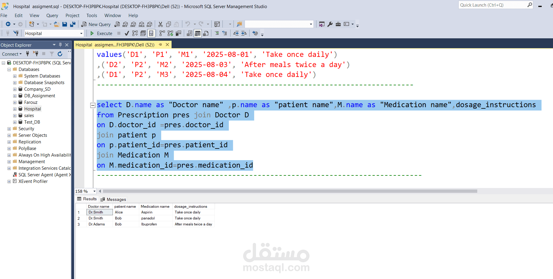Viewport: 553px width, 279px height.
Task: Click the New Query button
Action: point(96,24)
